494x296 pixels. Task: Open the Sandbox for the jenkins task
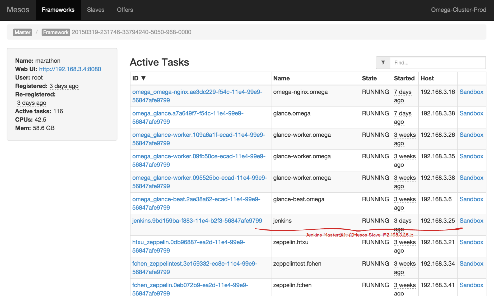point(471,221)
